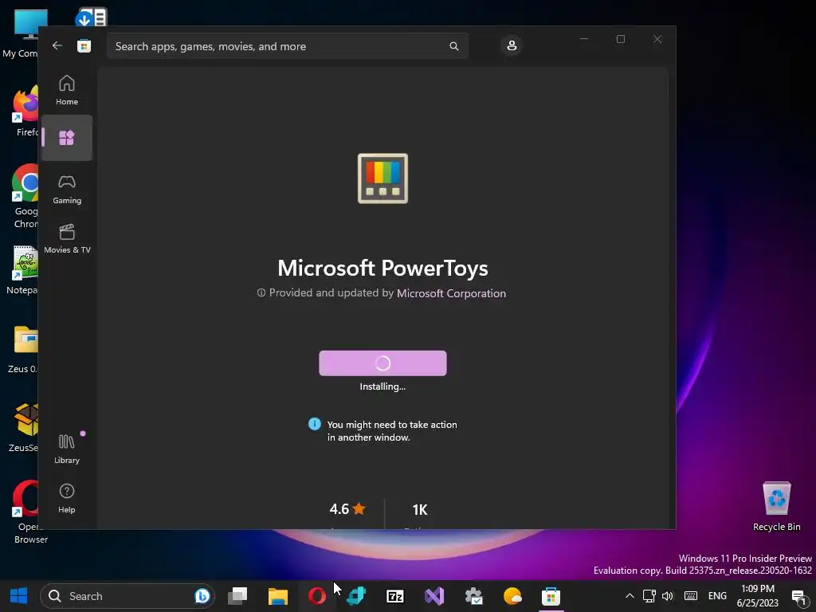Select the Opera Browser desktop shortcut
The height and width of the screenshot is (612, 816).
click(x=27, y=511)
